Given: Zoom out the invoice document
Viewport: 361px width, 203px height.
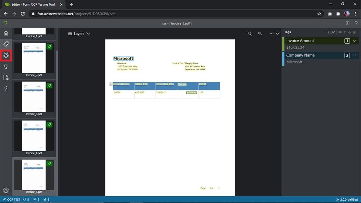Looking at the screenshot, I should [250, 33].
